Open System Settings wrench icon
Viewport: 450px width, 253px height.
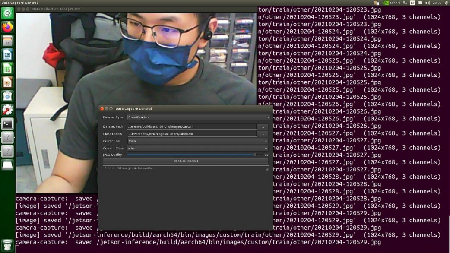pyautogui.click(x=7, y=110)
